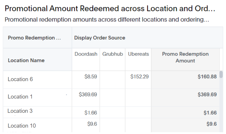Select the Location 3 row label
Viewport: 226px width, 134px height.
coord(20,111)
